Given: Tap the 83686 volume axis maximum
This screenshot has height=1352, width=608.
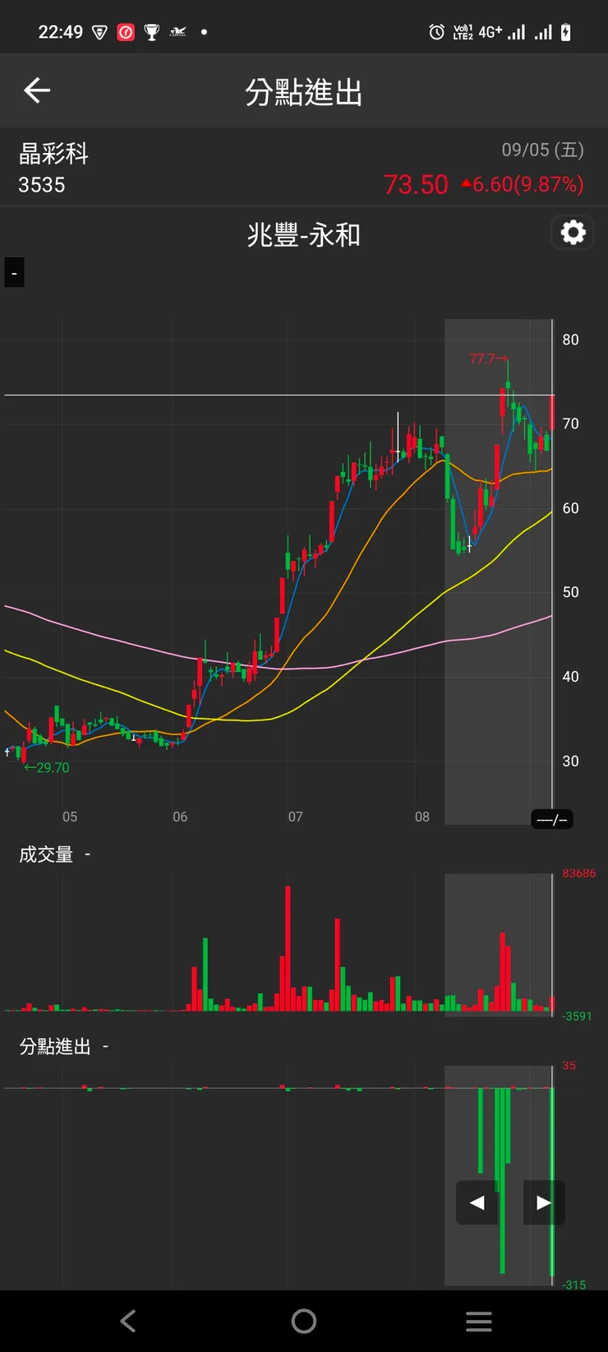Looking at the screenshot, I should pos(579,873).
